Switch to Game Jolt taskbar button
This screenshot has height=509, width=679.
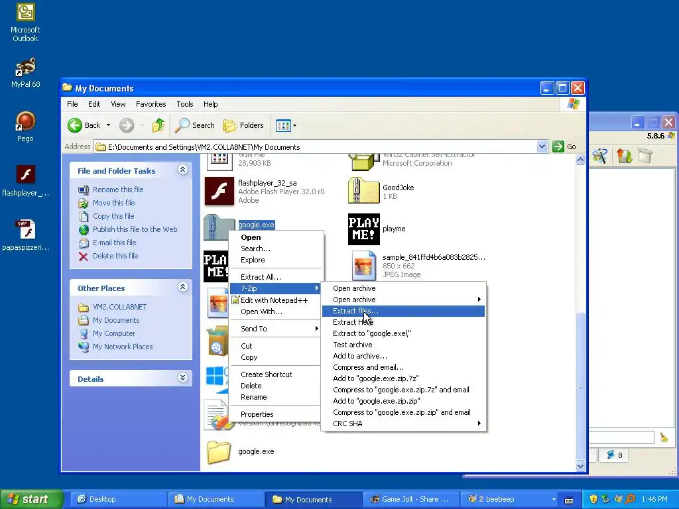(410, 499)
